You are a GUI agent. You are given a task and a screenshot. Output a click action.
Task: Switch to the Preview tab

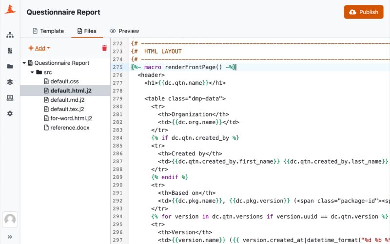[x=124, y=31]
